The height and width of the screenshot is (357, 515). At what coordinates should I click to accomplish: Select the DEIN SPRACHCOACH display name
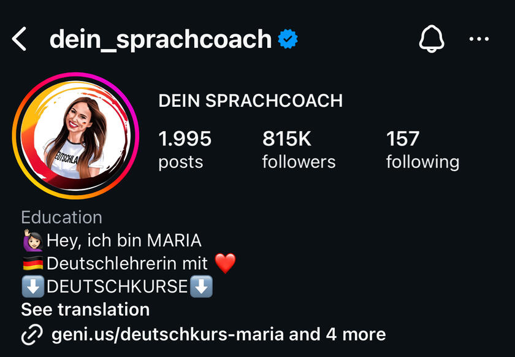click(x=251, y=101)
